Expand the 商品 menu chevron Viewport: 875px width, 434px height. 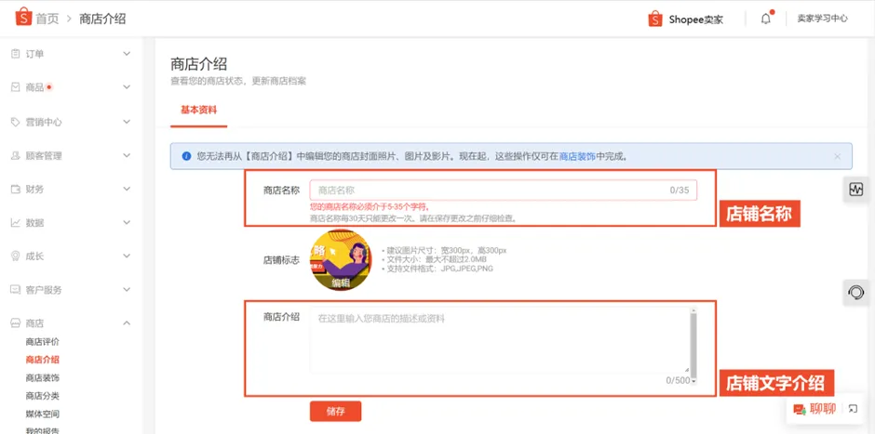click(x=127, y=87)
